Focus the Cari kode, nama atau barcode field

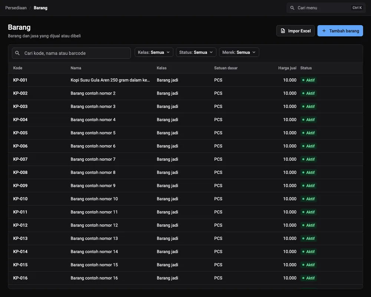[x=71, y=53]
